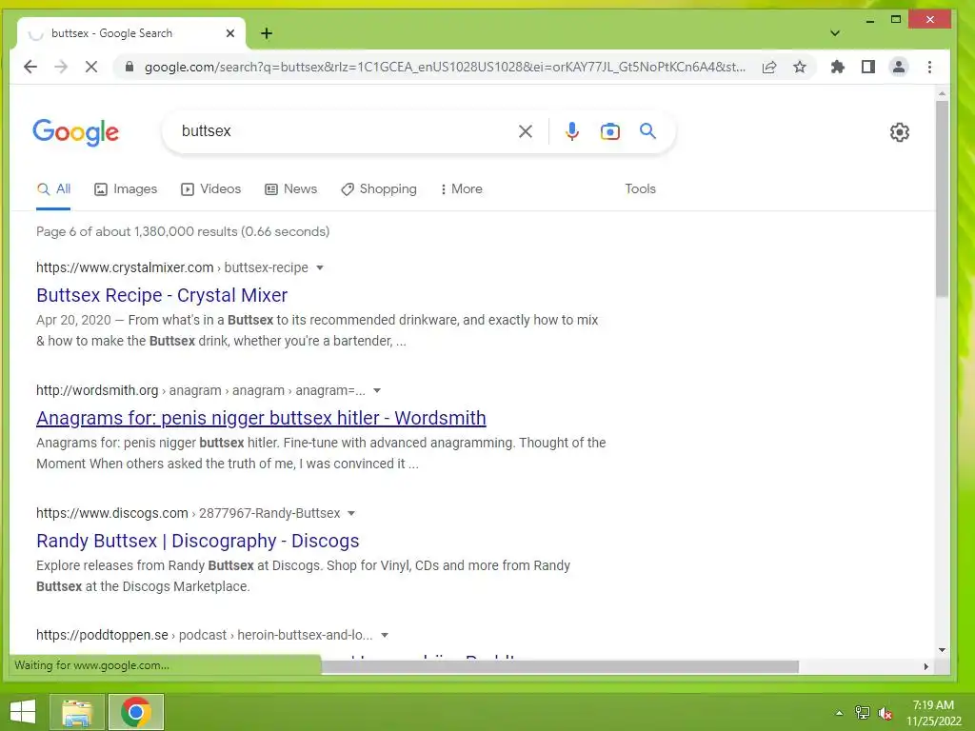Open search Tools options
The image size is (975, 731).
640,189
